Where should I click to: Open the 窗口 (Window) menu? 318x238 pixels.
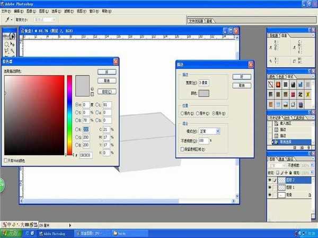[x=94, y=11]
